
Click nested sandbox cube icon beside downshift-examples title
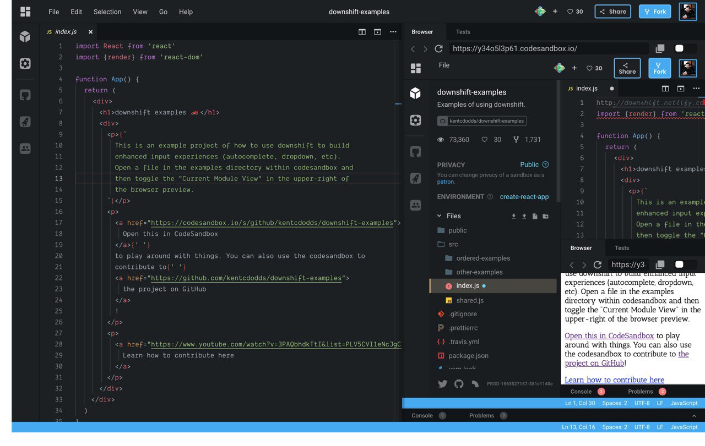[x=415, y=93]
